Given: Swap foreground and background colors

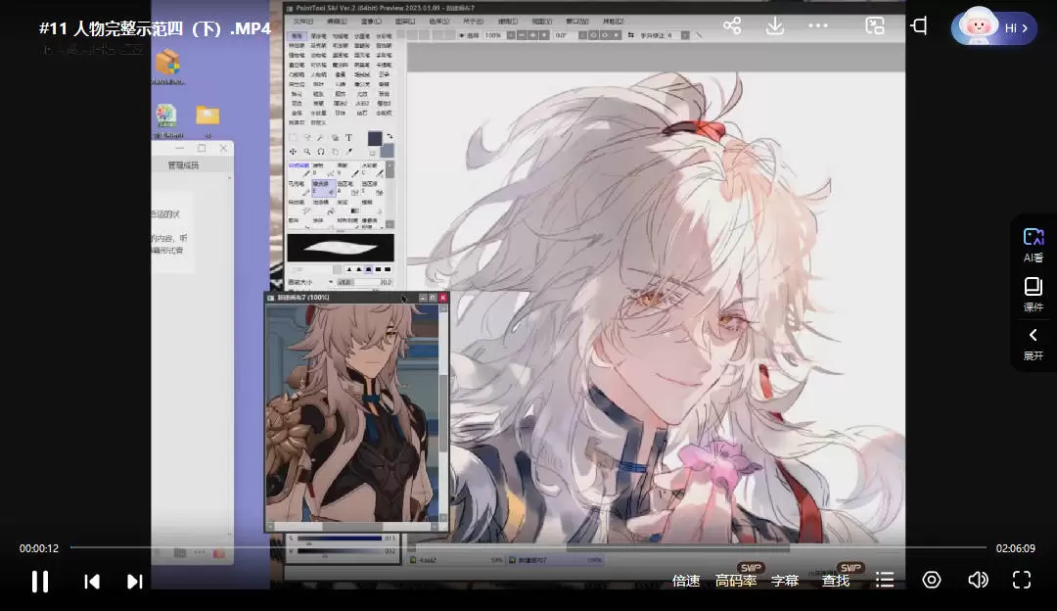Looking at the screenshot, I should (x=390, y=136).
